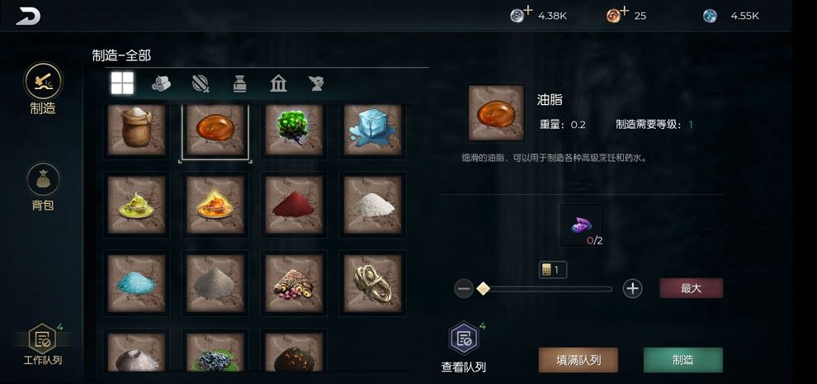The image size is (817, 384).
Task: Switch to the wood logs category tab
Action: [161, 83]
